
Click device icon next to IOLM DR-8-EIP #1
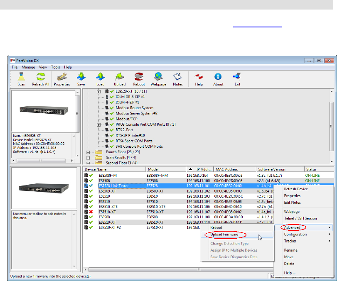pyautogui.click(x=107, y=97)
